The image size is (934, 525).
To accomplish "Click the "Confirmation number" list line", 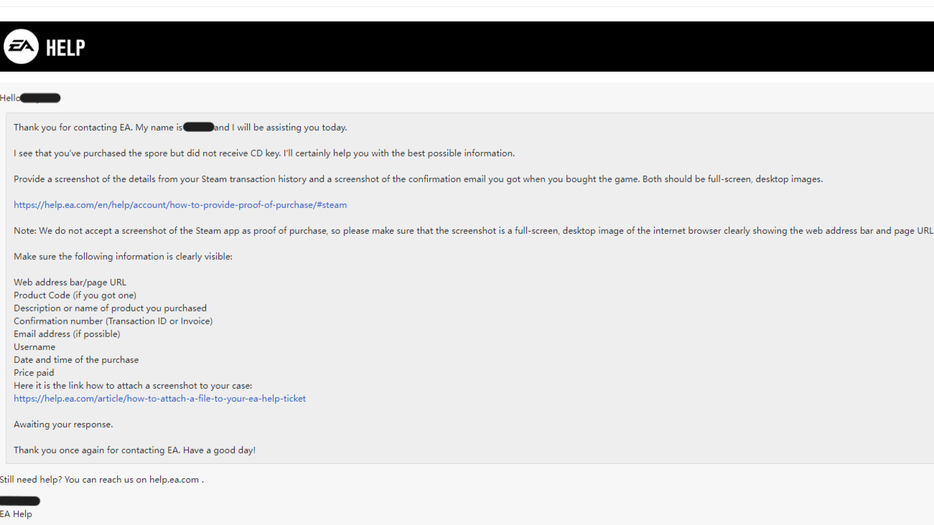I will point(113,321).
